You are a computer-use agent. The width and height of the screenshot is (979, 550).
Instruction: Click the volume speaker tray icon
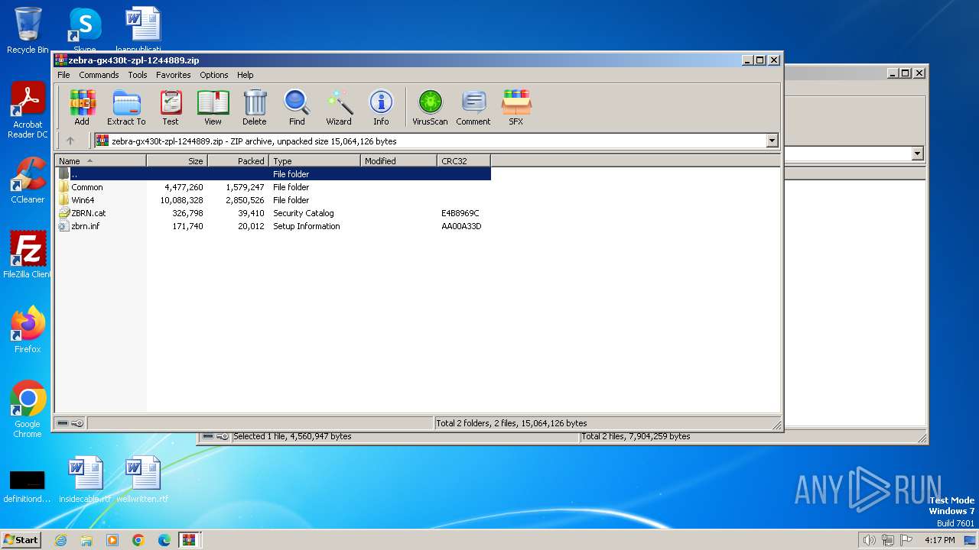869,540
